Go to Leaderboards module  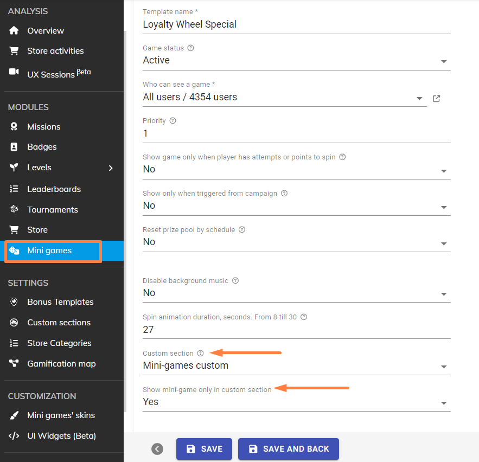[x=54, y=189]
